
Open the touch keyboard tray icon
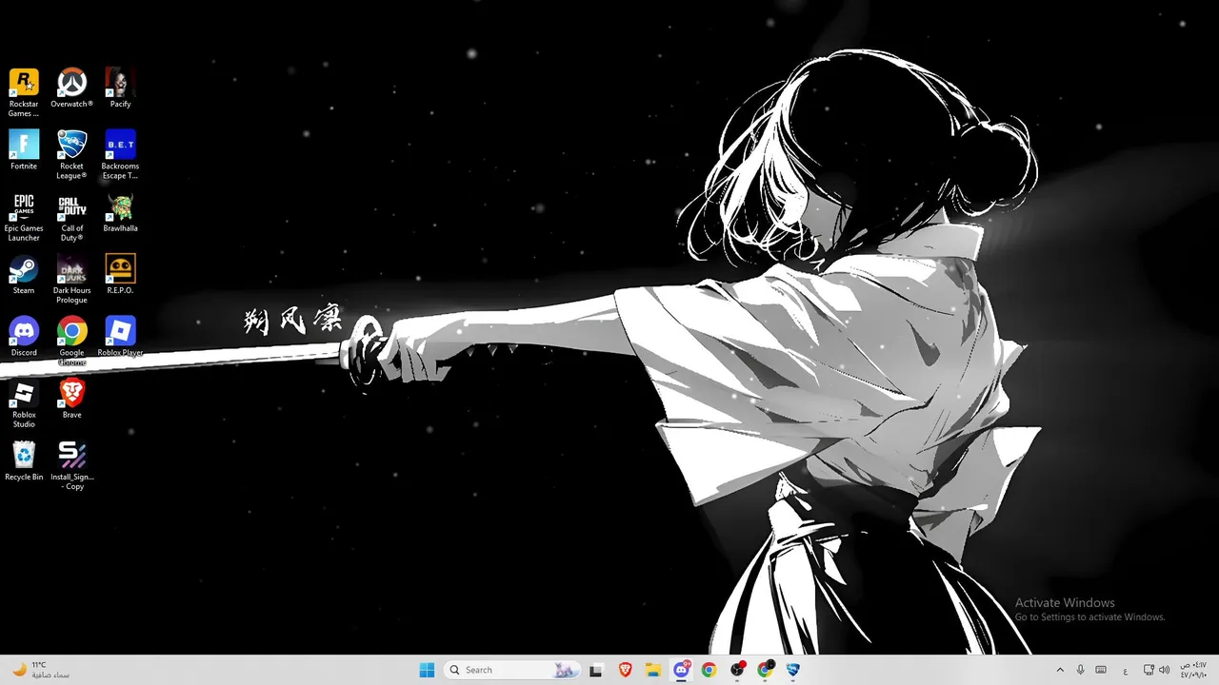tap(1101, 670)
